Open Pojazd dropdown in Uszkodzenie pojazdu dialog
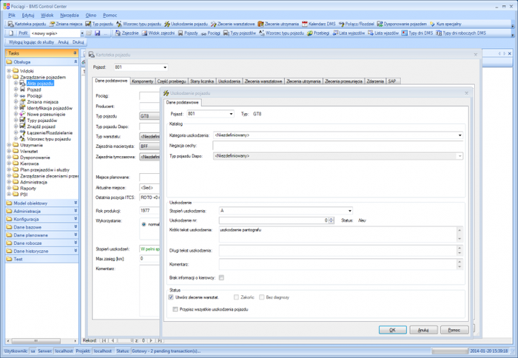518x358 pixels. pyautogui.click(x=231, y=114)
